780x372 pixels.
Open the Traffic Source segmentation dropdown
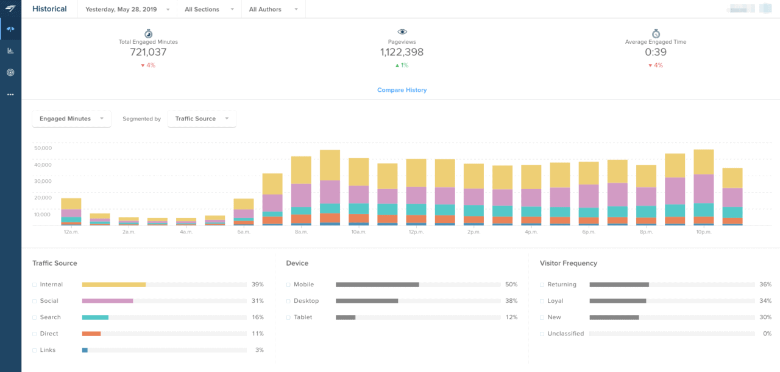(202, 119)
